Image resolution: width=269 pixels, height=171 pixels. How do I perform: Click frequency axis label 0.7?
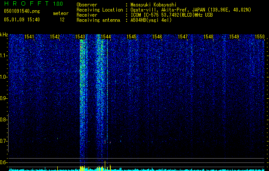click(3, 141)
